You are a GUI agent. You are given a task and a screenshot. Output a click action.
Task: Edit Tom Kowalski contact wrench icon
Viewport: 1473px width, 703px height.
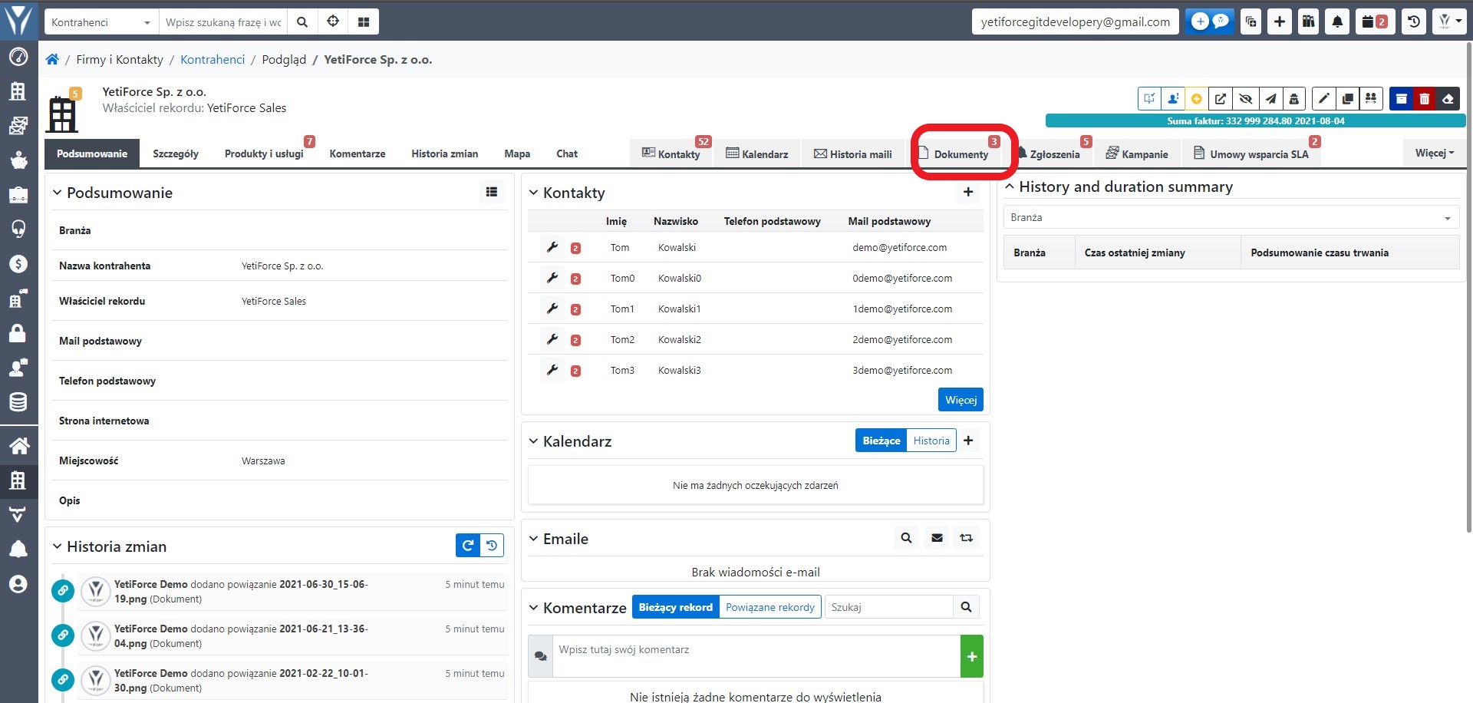click(x=552, y=247)
